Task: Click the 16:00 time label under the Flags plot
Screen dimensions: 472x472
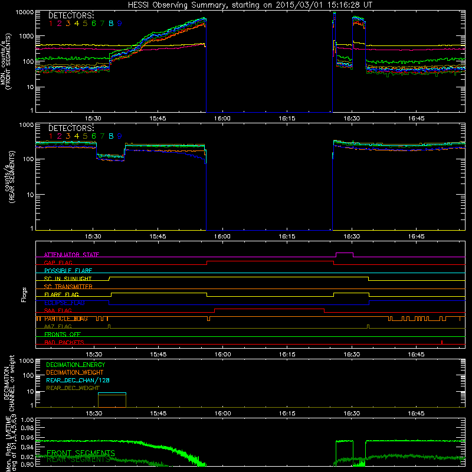Action: point(223,355)
